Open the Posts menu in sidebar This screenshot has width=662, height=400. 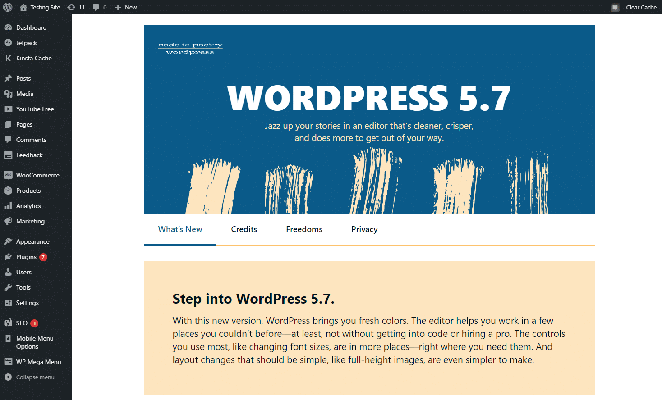pyautogui.click(x=23, y=78)
